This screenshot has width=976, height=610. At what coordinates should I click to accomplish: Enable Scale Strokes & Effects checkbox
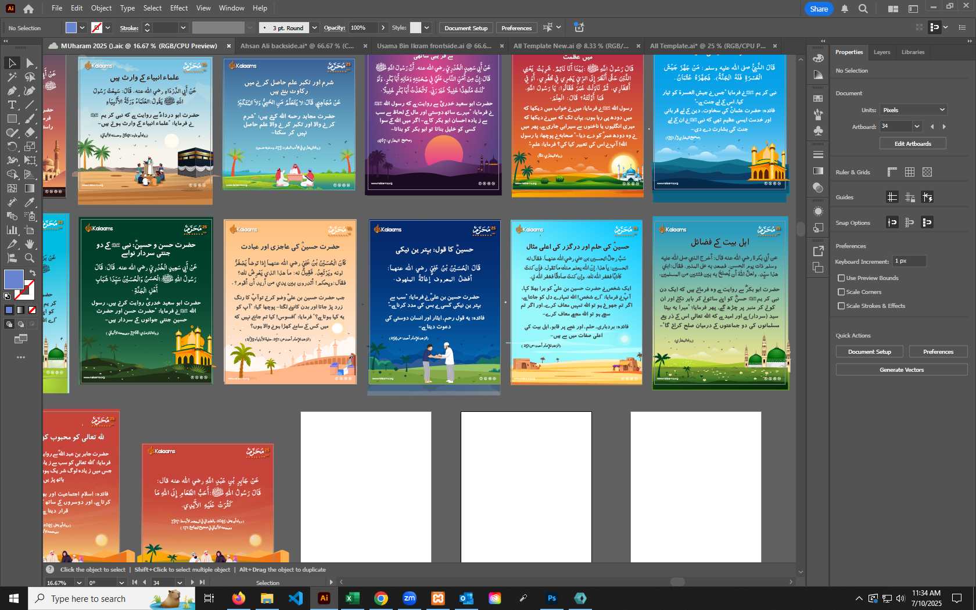841,306
